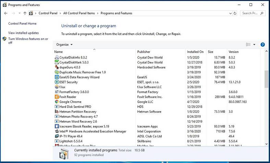
Task: Select the Foxit Software Inc. publisher cell
Action: point(150,97)
